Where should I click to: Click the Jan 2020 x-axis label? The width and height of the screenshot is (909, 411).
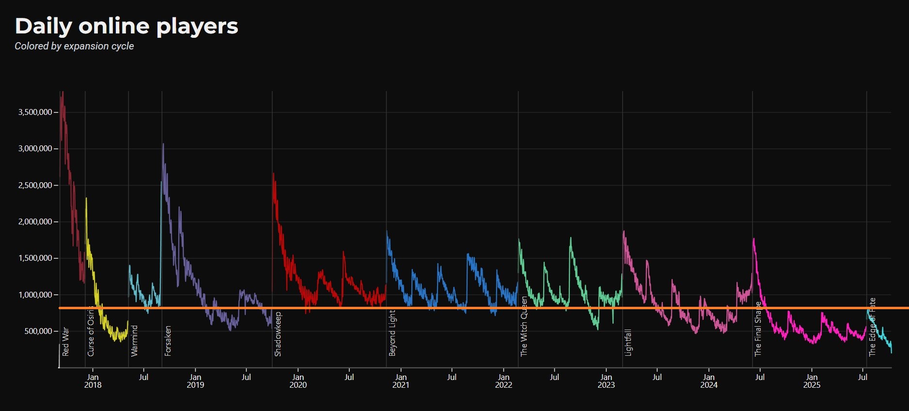click(x=298, y=381)
